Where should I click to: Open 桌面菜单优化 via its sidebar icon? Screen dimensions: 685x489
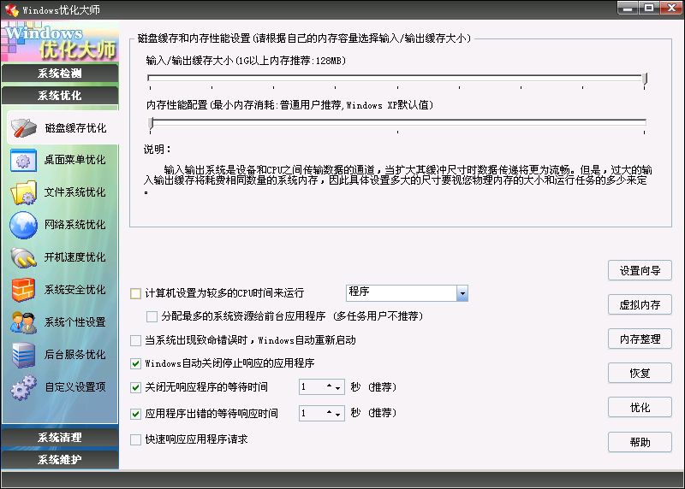pos(23,160)
